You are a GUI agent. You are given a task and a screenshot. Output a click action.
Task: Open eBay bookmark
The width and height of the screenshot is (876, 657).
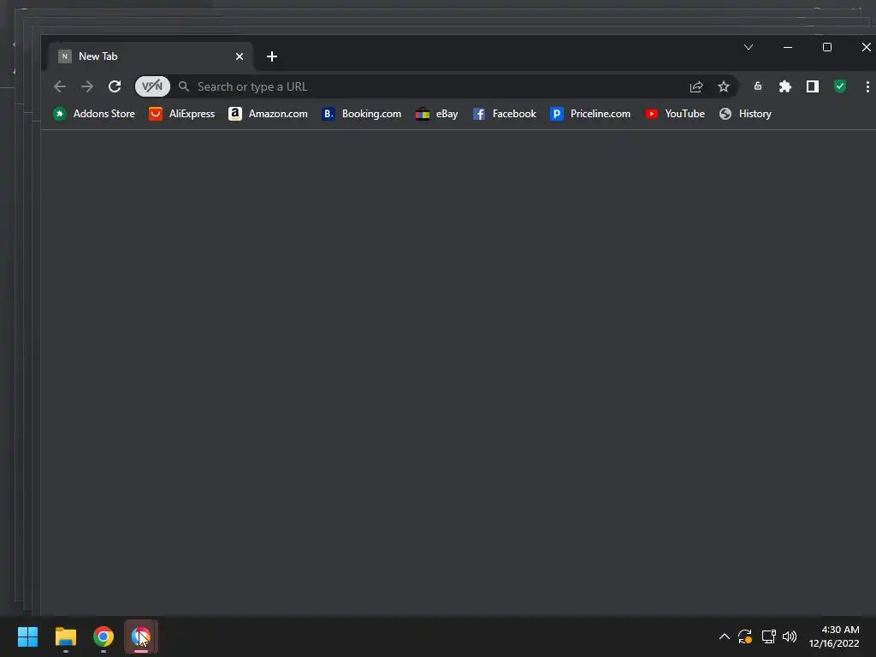click(437, 114)
